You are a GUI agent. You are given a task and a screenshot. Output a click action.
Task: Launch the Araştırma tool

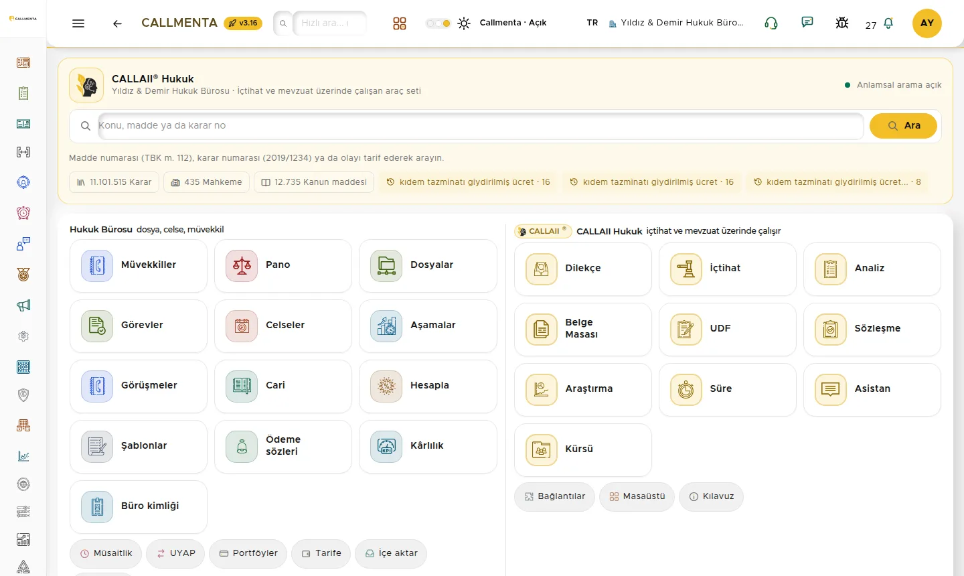click(x=583, y=390)
